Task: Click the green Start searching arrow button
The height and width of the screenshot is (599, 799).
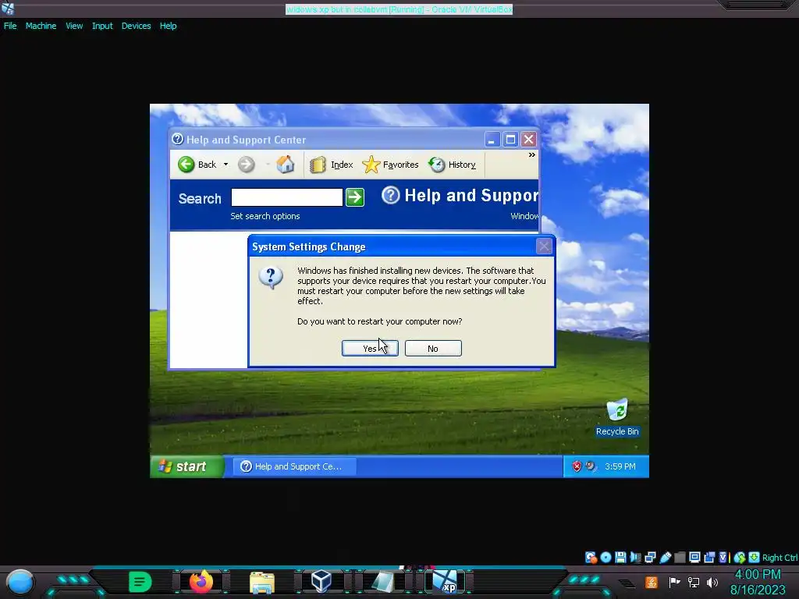Action: (x=355, y=197)
